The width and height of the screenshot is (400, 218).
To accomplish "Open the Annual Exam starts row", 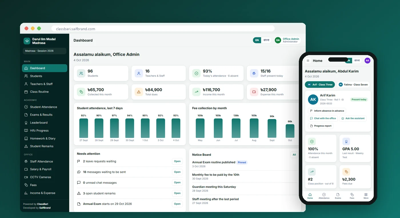I will coord(177,204).
